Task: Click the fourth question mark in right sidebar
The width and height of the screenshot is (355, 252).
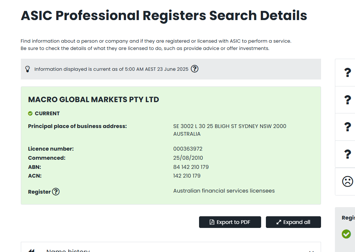Action: 347,154
